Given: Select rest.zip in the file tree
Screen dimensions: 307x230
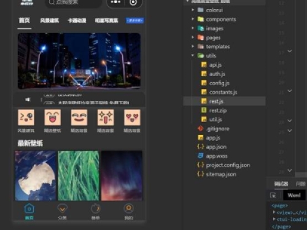Looking at the screenshot, I should pos(218,110).
